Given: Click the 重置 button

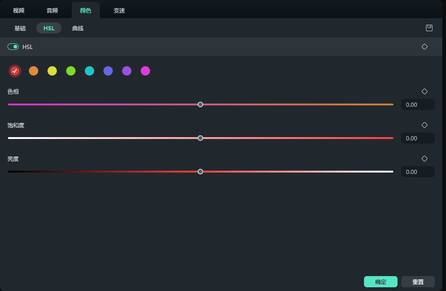Looking at the screenshot, I should (418, 282).
